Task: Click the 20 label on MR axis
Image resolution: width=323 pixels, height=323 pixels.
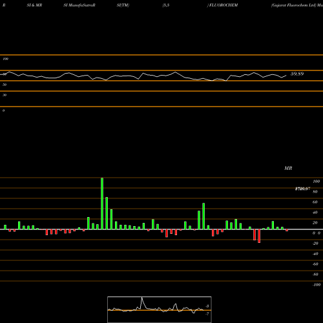Action: pos(315,223)
